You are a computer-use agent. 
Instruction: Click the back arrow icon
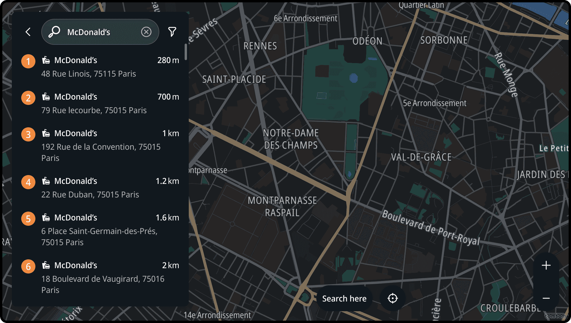point(28,32)
